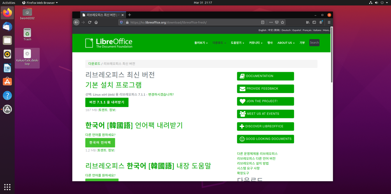Open Firefox home page icon

tap(96, 22)
